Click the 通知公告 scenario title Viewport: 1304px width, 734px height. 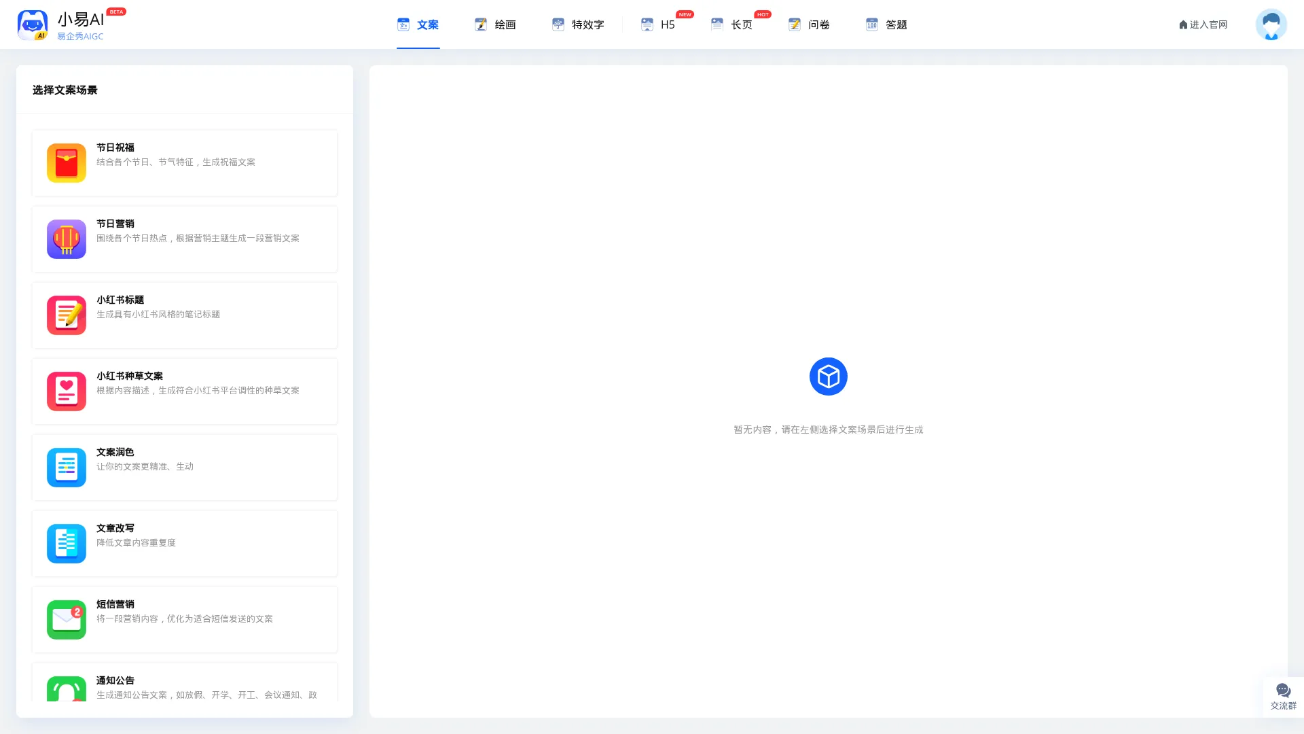click(115, 680)
